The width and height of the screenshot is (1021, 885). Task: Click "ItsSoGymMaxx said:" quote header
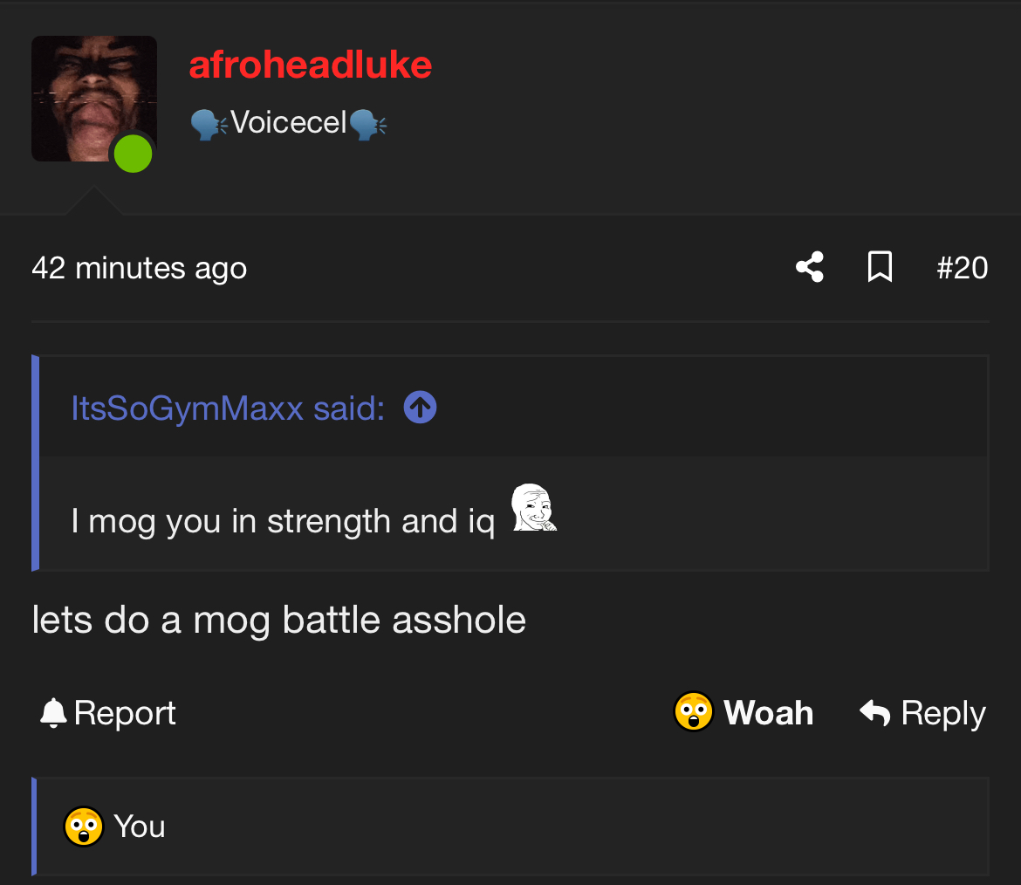(228, 408)
